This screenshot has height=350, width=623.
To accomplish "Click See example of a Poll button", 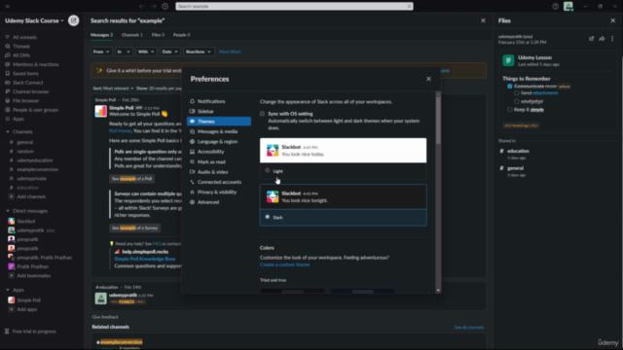I will [x=132, y=179].
